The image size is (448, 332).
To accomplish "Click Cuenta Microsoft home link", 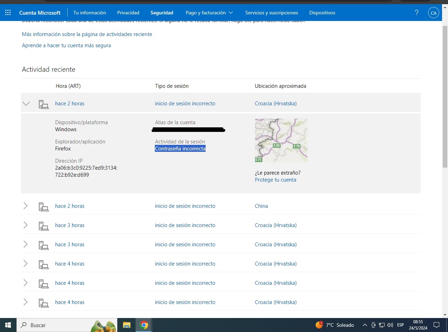I will coord(40,13).
